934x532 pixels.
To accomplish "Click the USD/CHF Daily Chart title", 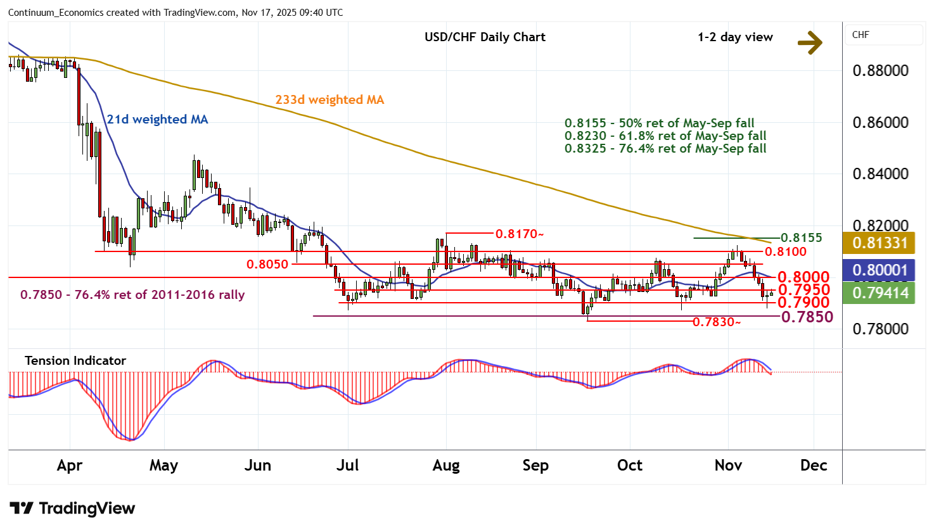I will (x=485, y=37).
